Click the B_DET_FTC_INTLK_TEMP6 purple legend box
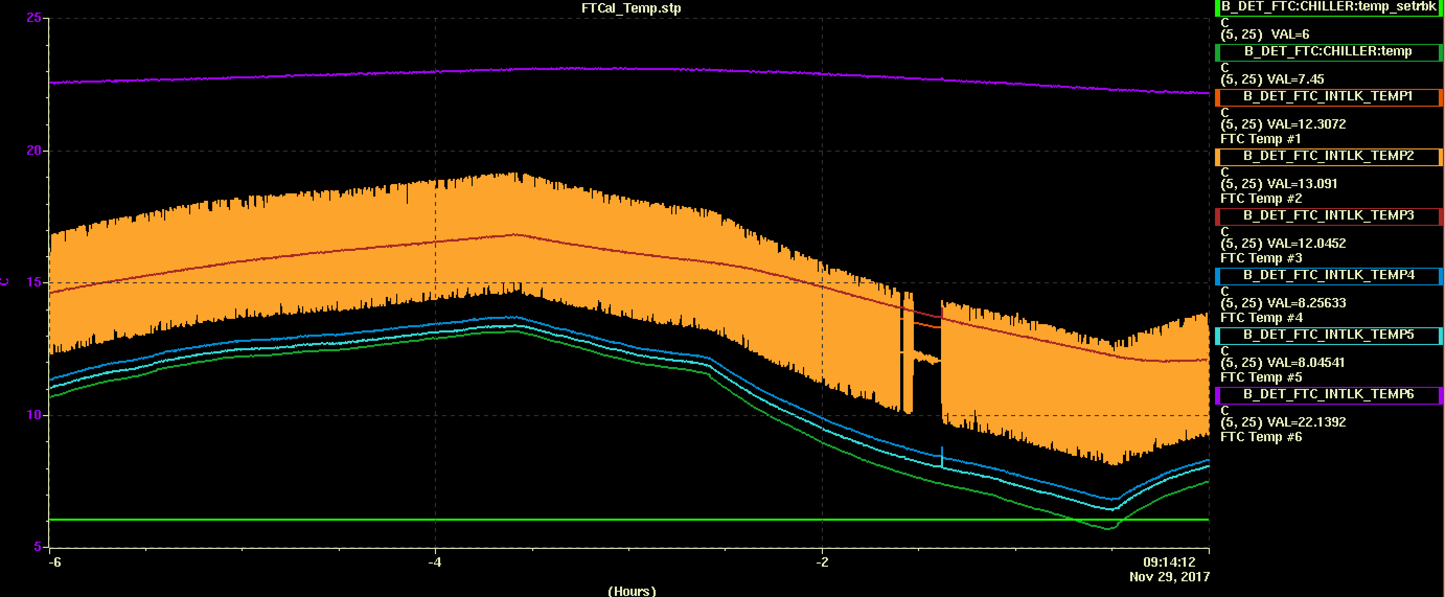This screenshot has height=597, width=1445. pos(1328,395)
